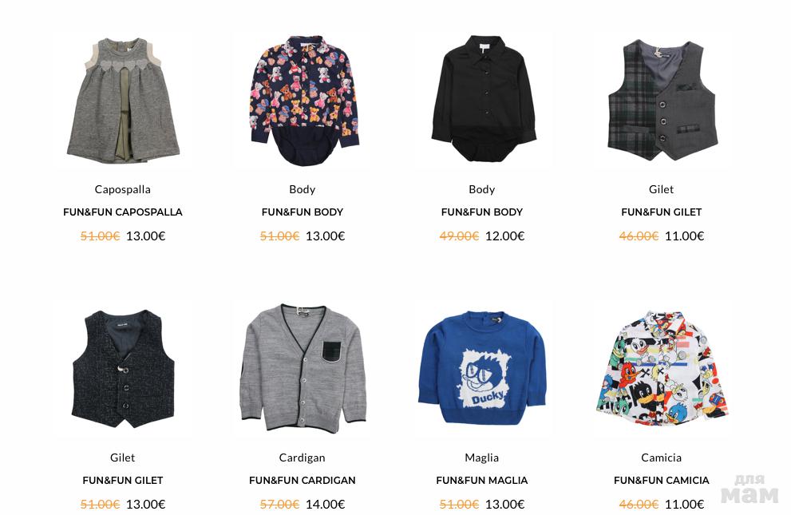The width and height of the screenshot is (791, 515).
Task: Follow the FUN&FUN CARDIGAN title link
Action: [x=303, y=481]
